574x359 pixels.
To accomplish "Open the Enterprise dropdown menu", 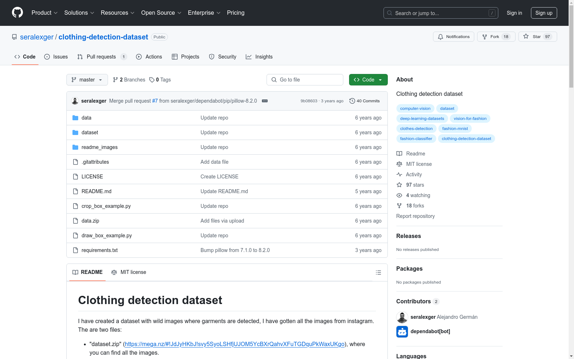I will (204, 13).
